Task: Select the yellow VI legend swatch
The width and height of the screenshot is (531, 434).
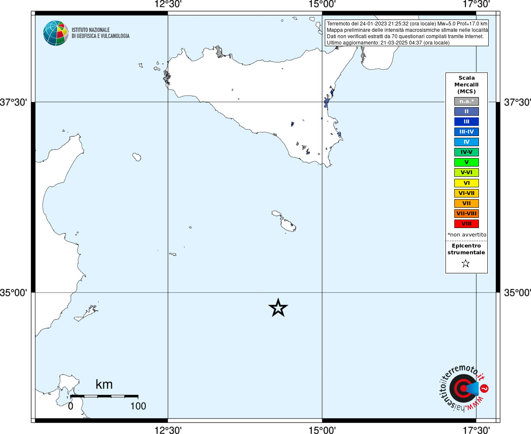Action: pos(467,183)
